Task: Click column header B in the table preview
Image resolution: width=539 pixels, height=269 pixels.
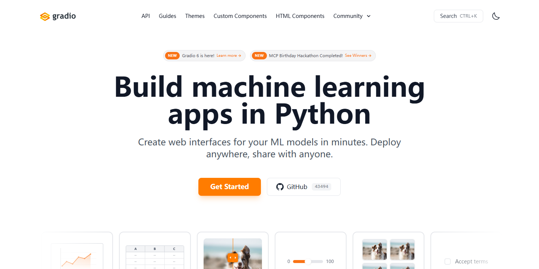Action: (x=155, y=249)
